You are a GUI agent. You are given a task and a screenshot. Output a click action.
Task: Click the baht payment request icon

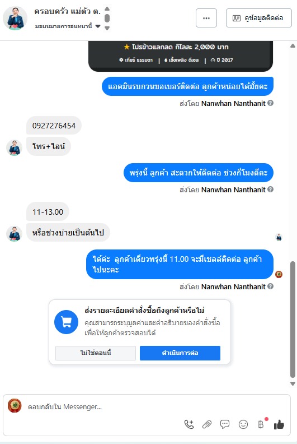pyautogui.click(x=261, y=424)
